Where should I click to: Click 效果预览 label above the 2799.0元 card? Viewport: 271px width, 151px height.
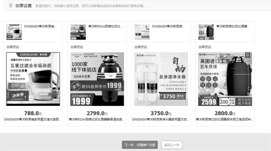pyautogui.click(x=77, y=47)
